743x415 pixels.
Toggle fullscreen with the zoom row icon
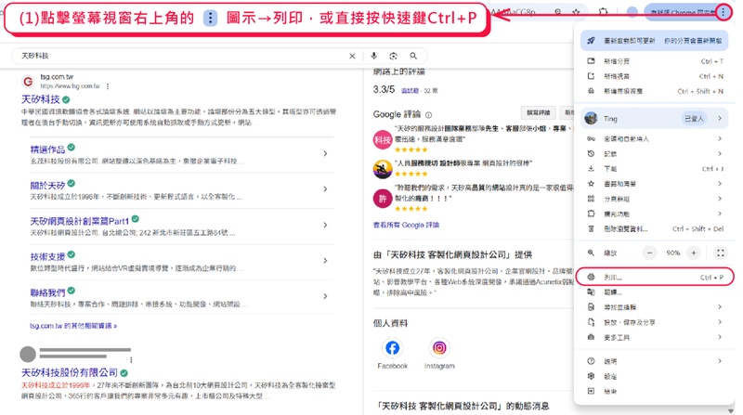click(x=721, y=253)
